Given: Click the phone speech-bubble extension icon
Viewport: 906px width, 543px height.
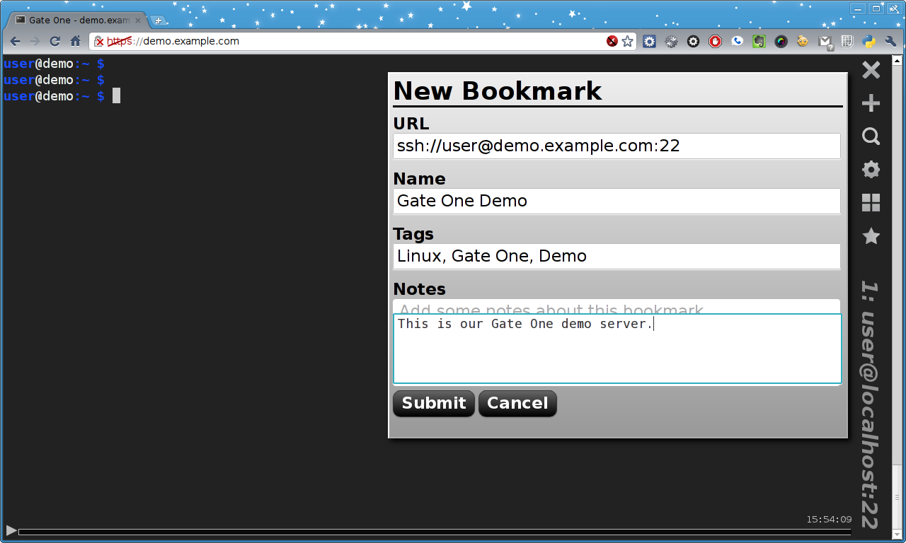Looking at the screenshot, I should tap(737, 41).
